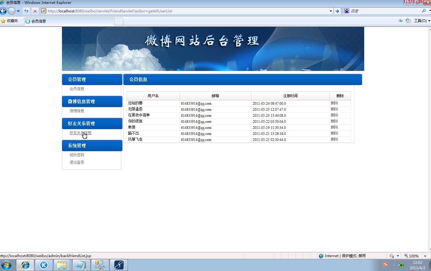Click the 注册时间 column header
This screenshot has height=271, width=431.
(x=290, y=96)
